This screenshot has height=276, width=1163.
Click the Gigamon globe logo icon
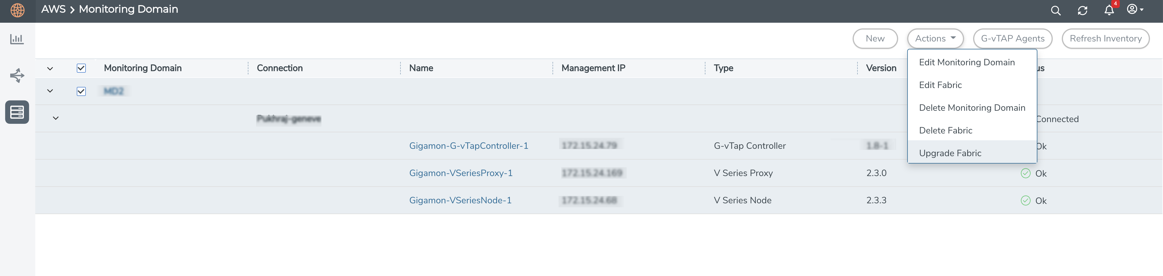(x=18, y=10)
